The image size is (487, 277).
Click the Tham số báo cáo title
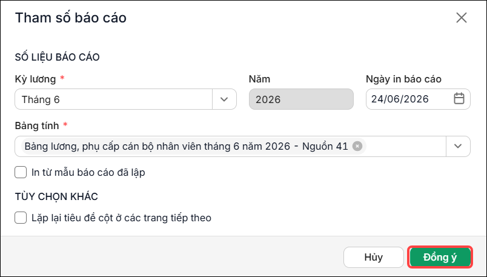[x=71, y=18]
